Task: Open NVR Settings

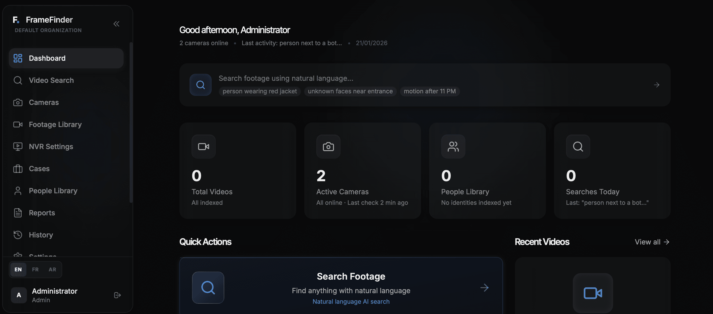Action: click(x=51, y=147)
